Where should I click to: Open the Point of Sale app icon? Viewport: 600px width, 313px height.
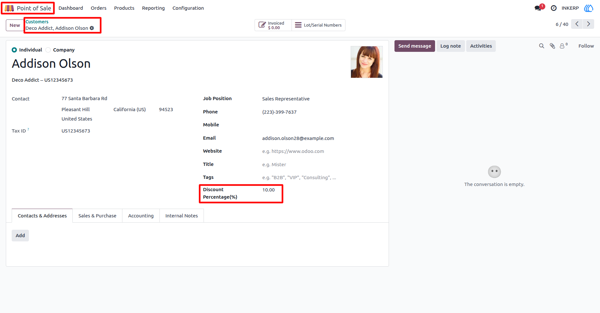[x=9, y=8]
